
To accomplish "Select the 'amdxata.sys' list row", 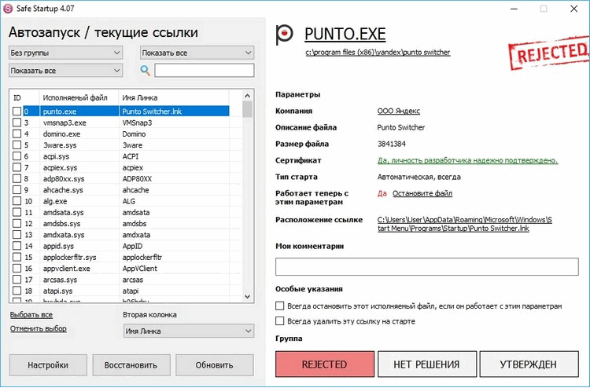I will tap(120, 235).
